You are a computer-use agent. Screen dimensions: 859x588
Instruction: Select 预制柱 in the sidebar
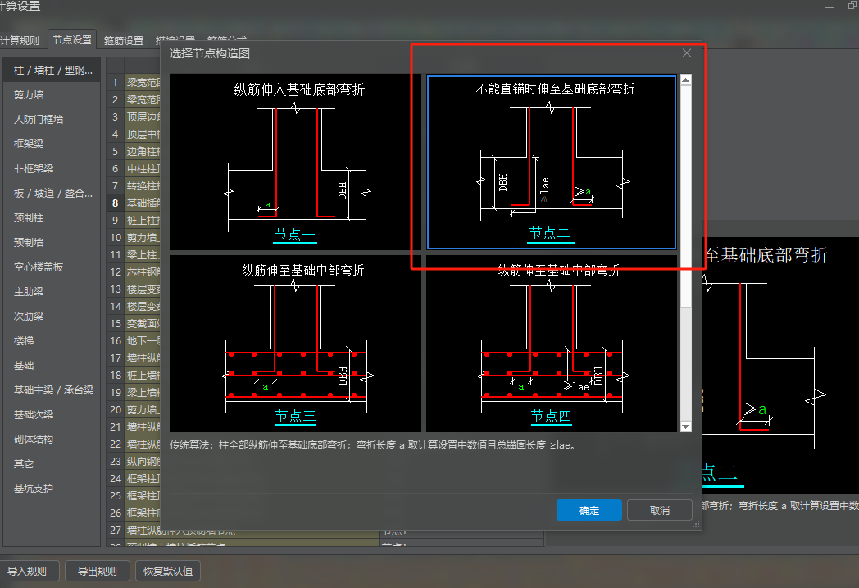click(x=52, y=217)
